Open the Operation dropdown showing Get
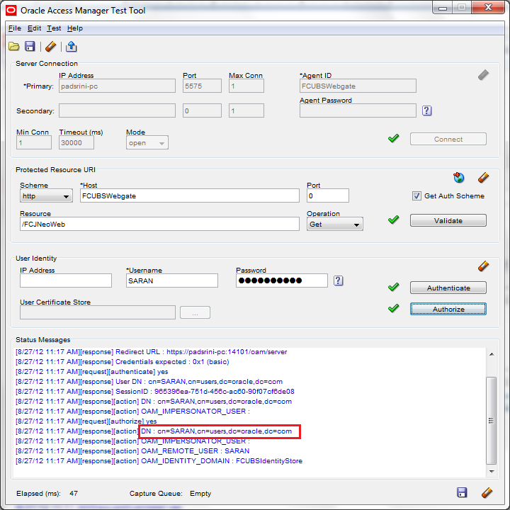510x510 pixels. [x=334, y=224]
